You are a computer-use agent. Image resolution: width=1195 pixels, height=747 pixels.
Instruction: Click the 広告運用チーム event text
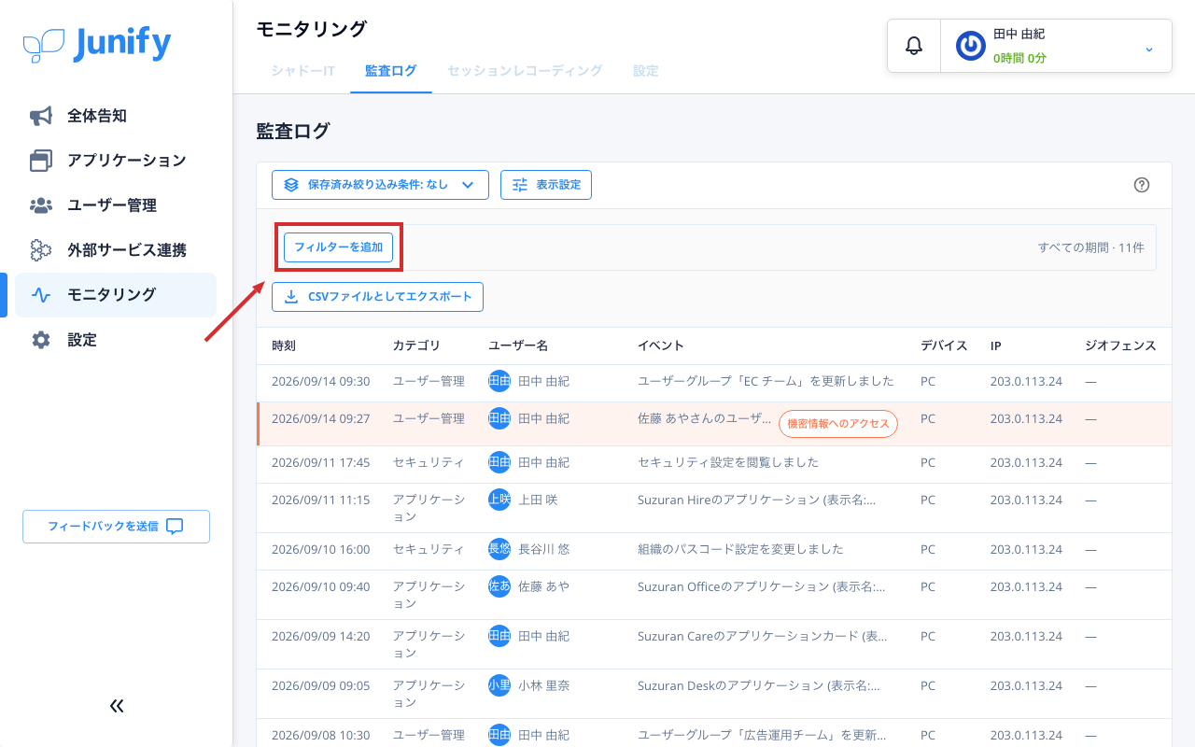tap(762, 735)
